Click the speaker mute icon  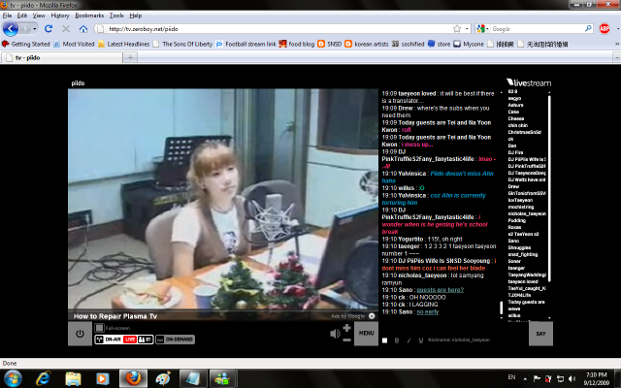[x=336, y=333]
